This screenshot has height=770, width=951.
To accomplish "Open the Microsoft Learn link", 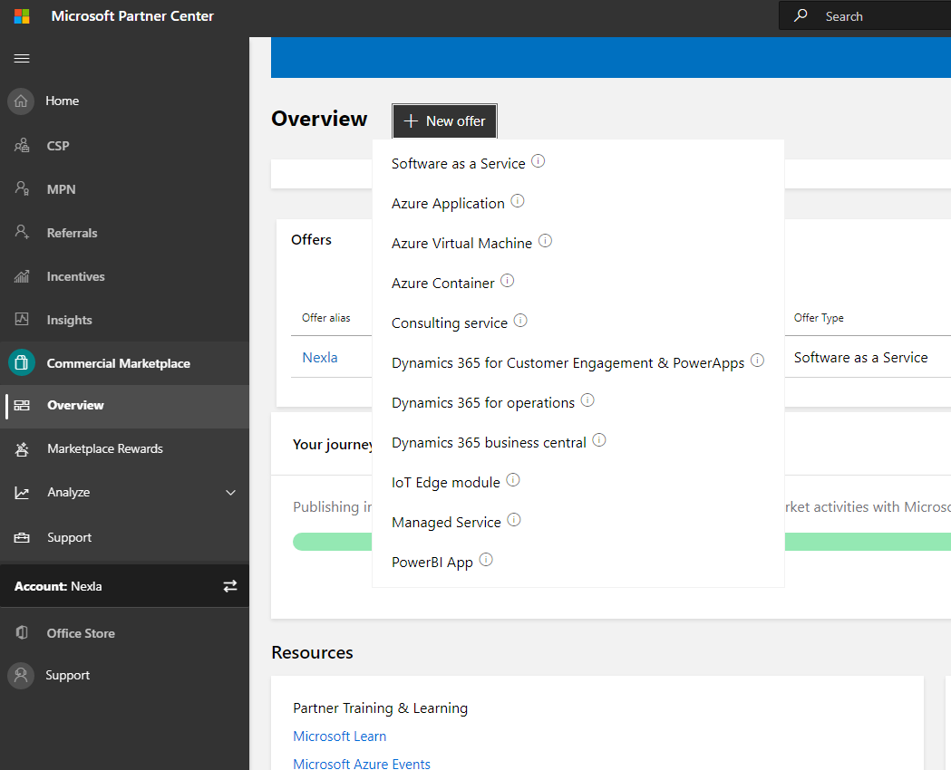I will [x=339, y=736].
